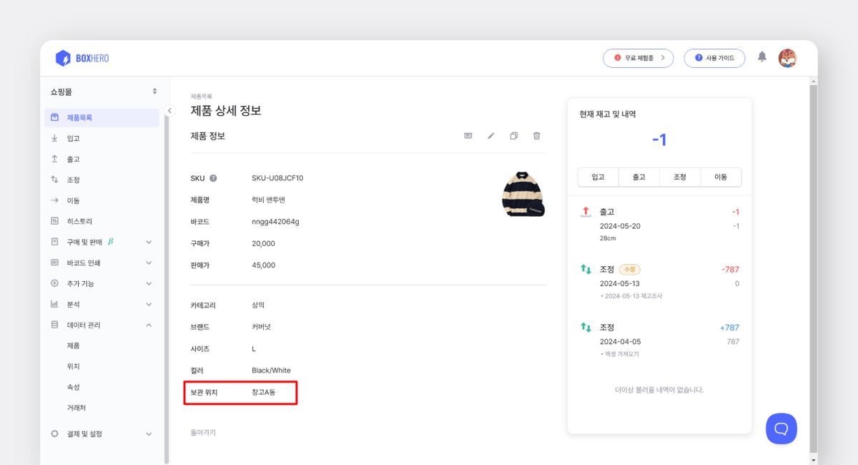Open the 사용 가이드 button
The image size is (858, 465).
(714, 58)
